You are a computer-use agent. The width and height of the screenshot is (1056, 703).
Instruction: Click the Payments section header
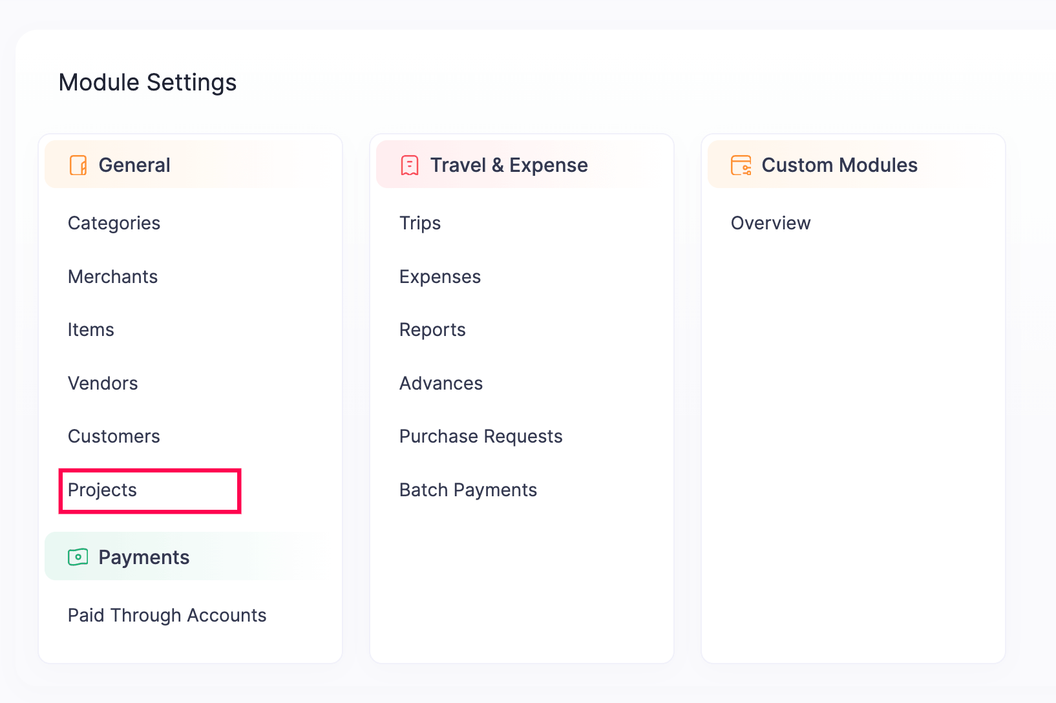tap(144, 557)
